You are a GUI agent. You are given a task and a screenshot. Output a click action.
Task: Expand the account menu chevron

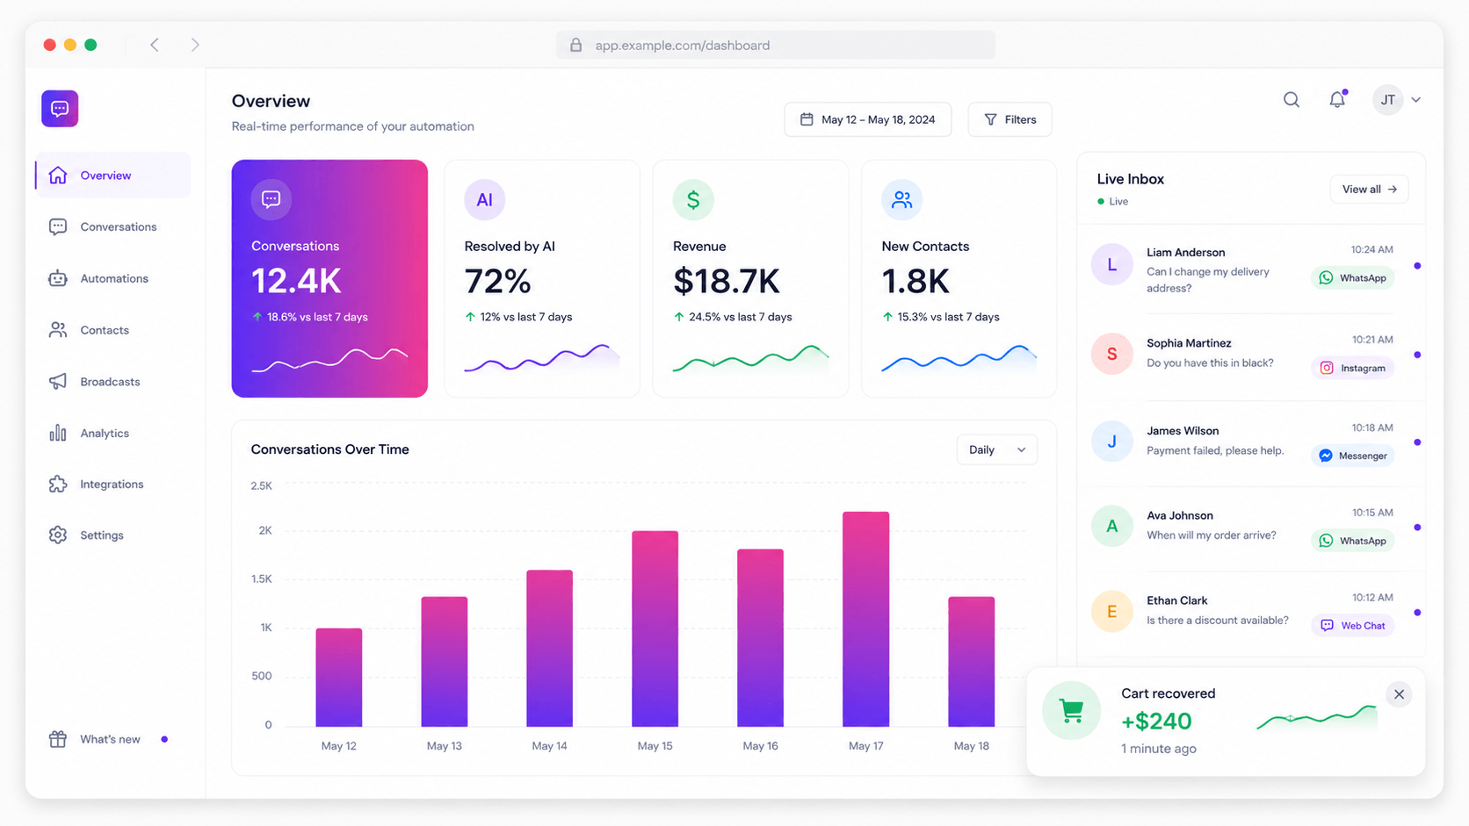[x=1416, y=100]
